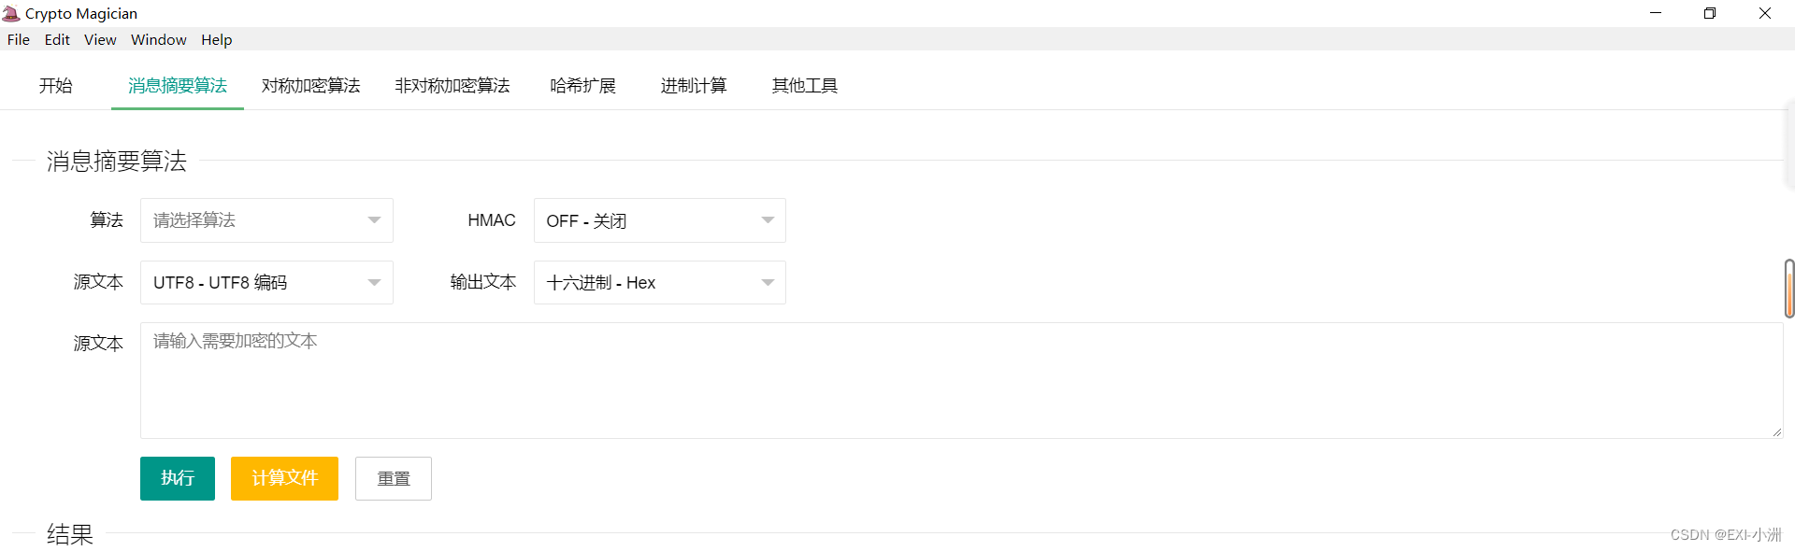Click the green 执行 button
Image resolution: width=1795 pixels, height=551 pixels.
[x=178, y=478]
